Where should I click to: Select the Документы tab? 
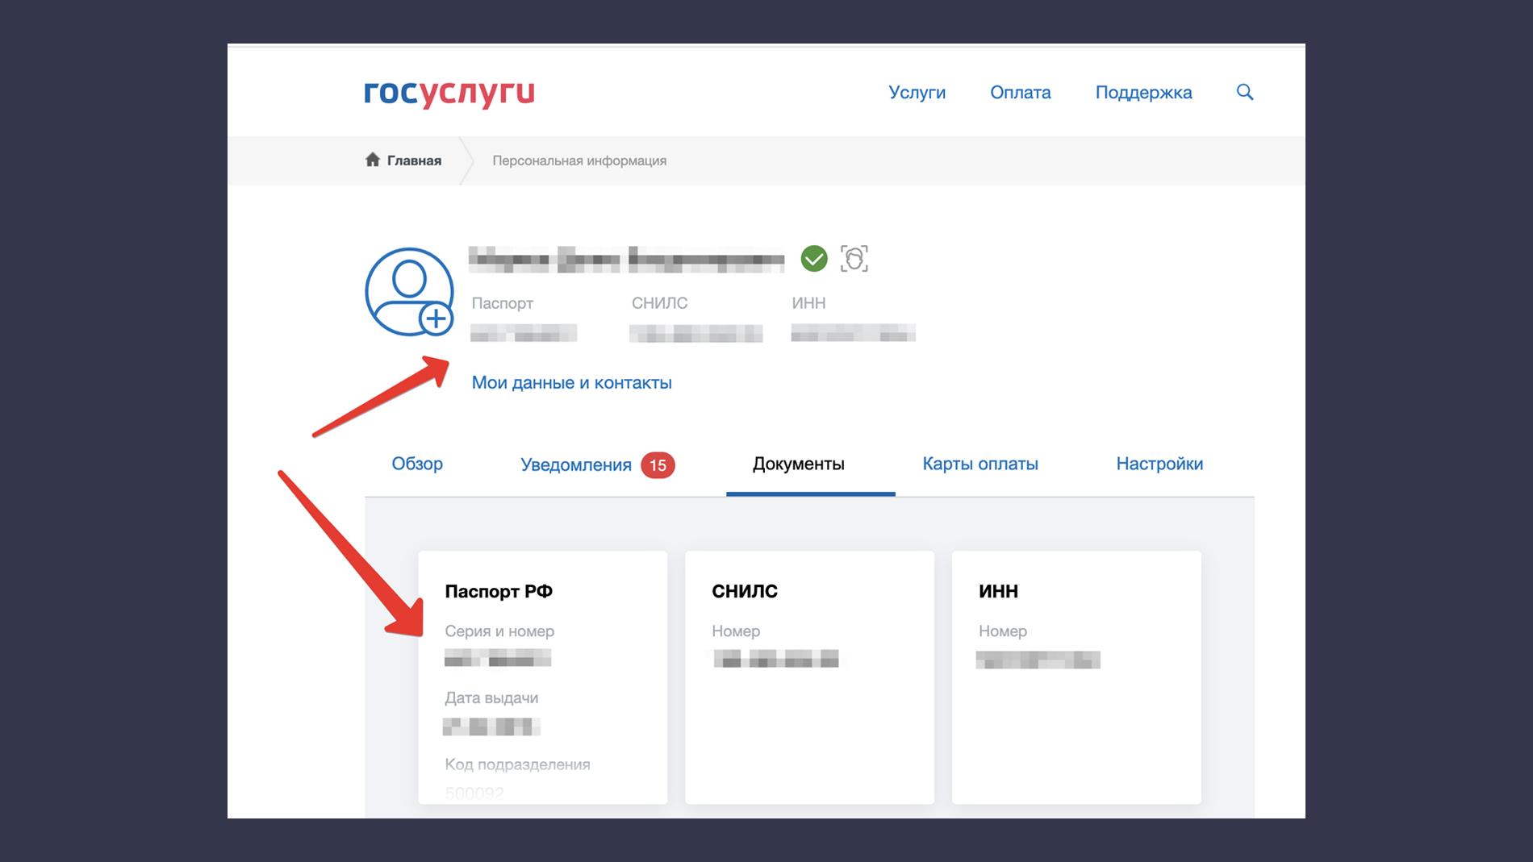798,464
